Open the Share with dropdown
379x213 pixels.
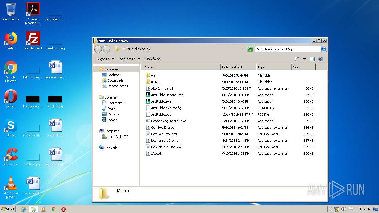click(130, 59)
